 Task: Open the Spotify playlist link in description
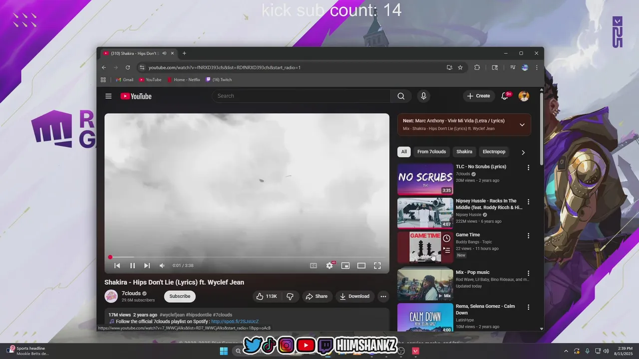click(235, 322)
